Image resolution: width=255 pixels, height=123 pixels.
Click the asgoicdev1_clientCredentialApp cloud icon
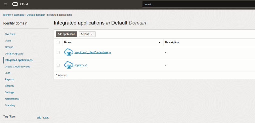[68, 52]
